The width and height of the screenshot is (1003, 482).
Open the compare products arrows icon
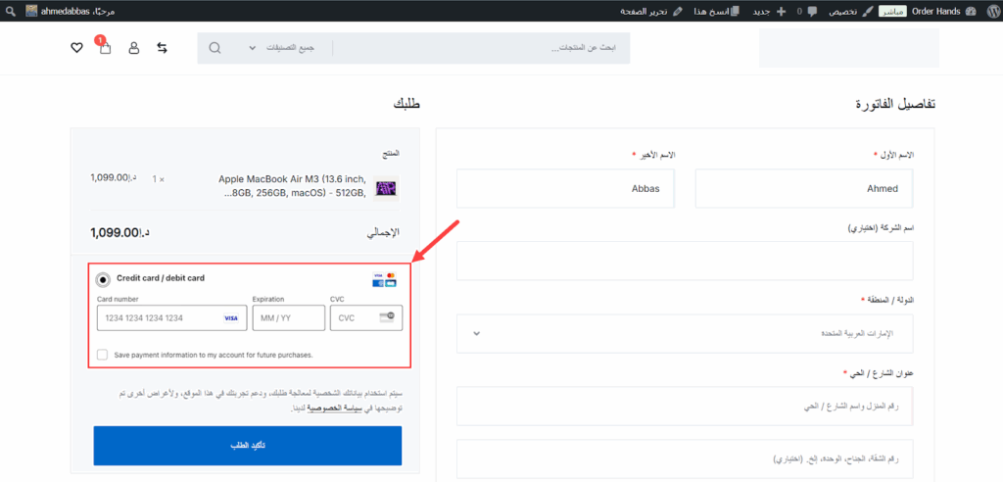[x=163, y=48]
